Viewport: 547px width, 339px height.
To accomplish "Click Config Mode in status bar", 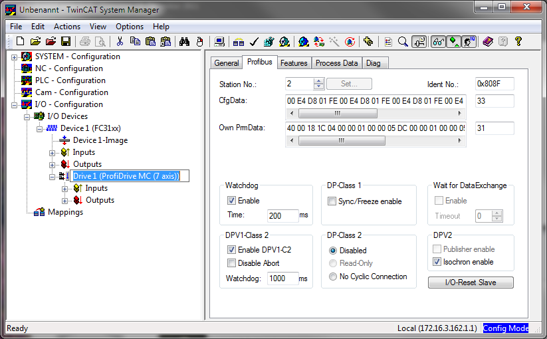I will coord(506,328).
